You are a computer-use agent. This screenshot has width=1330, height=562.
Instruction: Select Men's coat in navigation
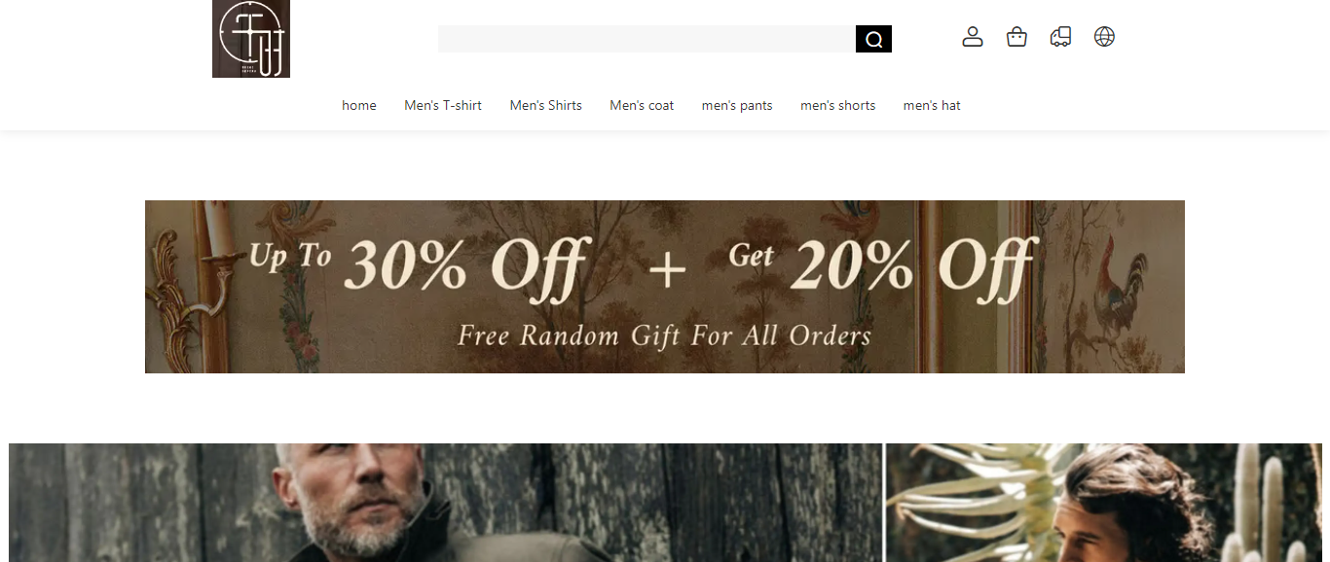[642, 105]
